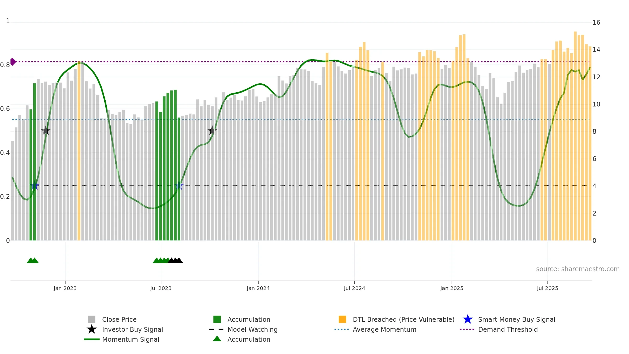
Task: Click the Jul 2025 axis label
Action: pos(547,288)
